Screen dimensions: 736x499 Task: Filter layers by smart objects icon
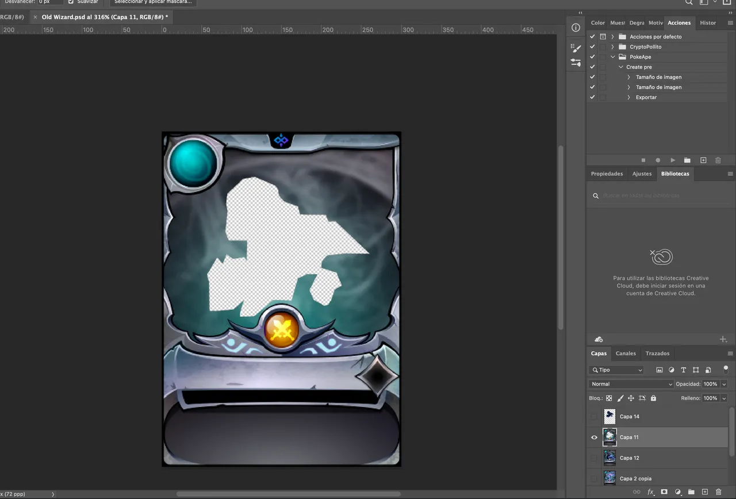click(708, 370)
